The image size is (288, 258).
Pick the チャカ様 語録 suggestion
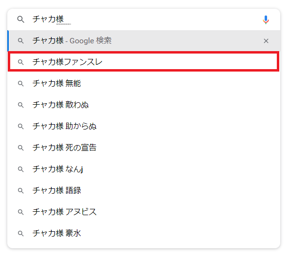pyautogui.click(x=144, y=190)
